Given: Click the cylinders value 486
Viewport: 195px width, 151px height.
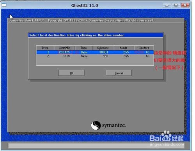Looking at the screenshot, I should click(x=105, y=56).
